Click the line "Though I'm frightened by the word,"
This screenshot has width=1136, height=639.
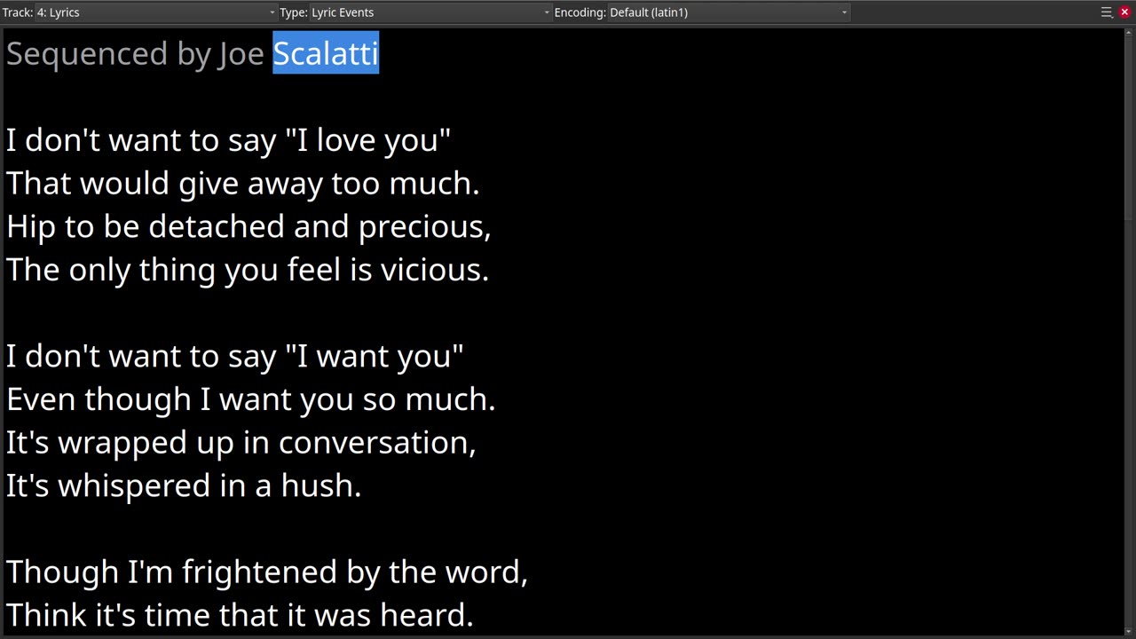267,572
